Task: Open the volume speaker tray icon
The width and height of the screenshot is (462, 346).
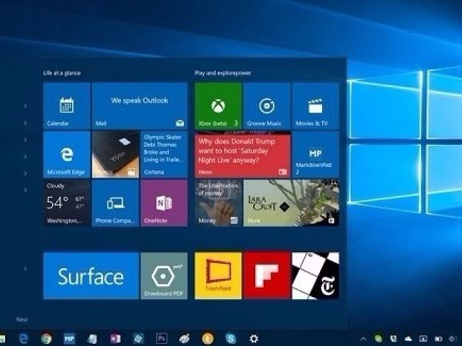Action: [453, 339]
